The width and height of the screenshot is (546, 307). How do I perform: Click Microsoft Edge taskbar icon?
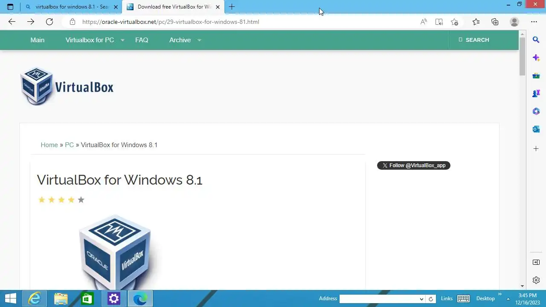pyautogui.click(x=140, y=298)
